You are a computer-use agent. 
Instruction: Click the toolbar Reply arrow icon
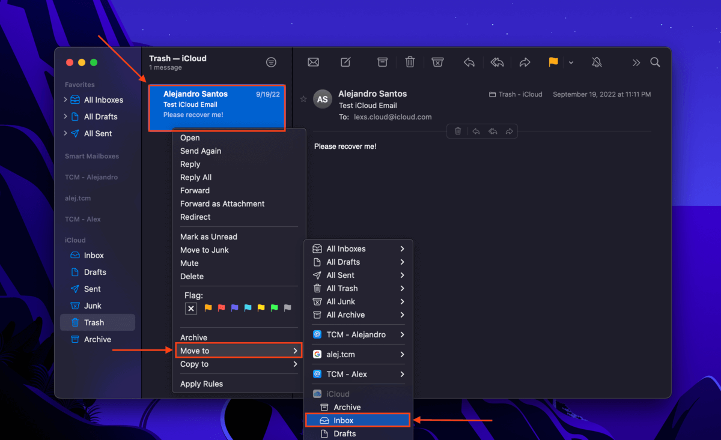[469, 62]
